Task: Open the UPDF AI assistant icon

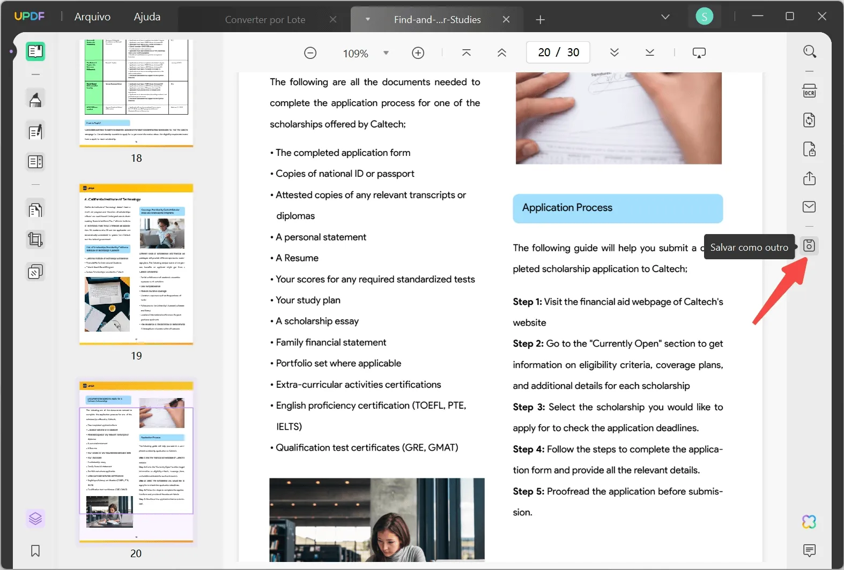Action: pyautogui.click(x=809, y=521)
